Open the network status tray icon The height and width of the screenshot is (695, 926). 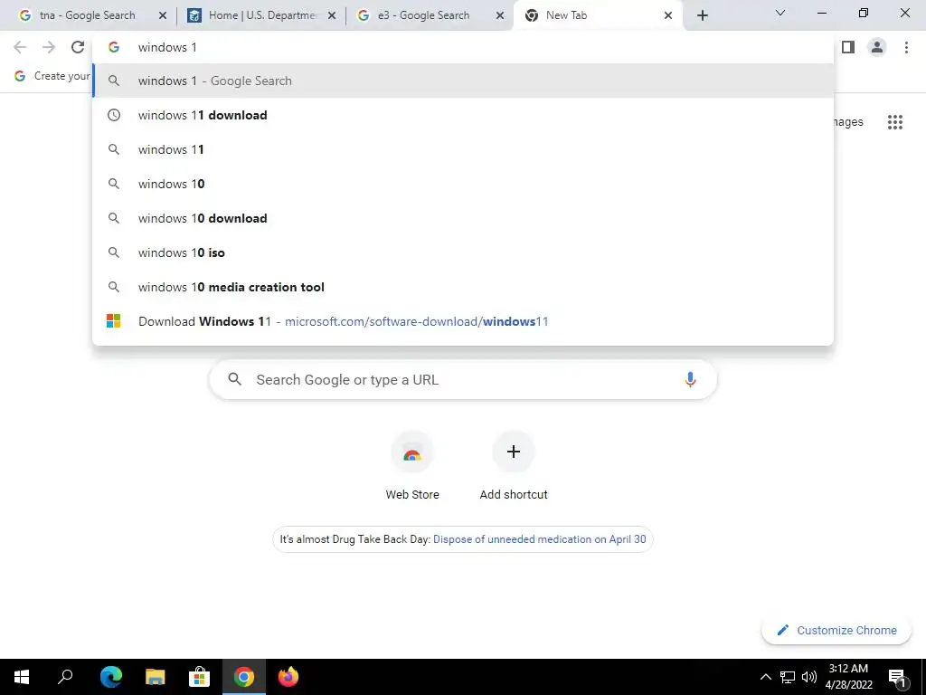pyautogui.click(x=788, y=677)
